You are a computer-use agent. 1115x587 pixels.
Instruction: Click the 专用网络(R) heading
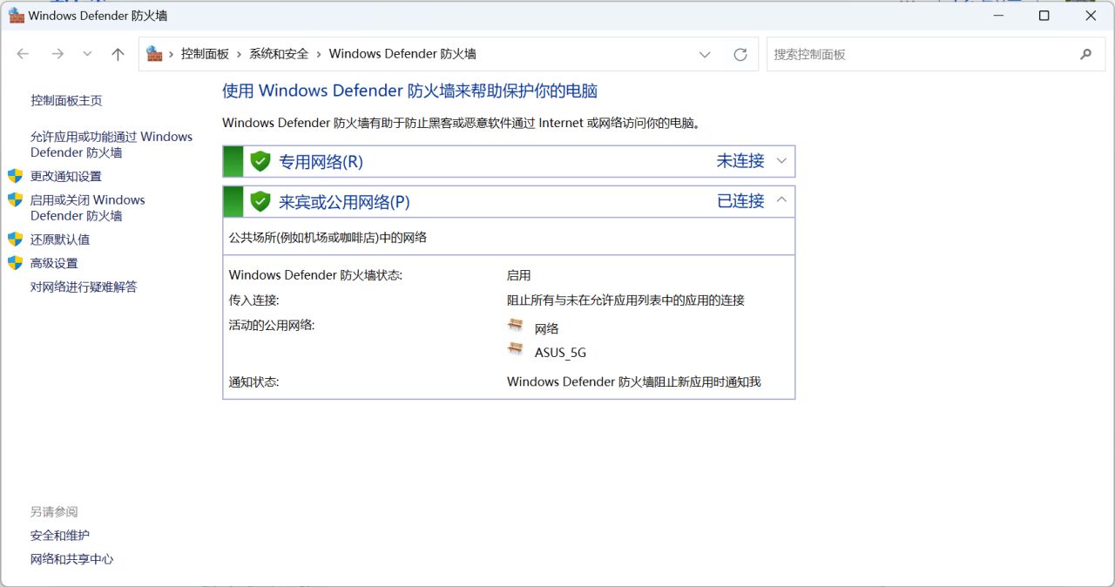pos(321,162)
